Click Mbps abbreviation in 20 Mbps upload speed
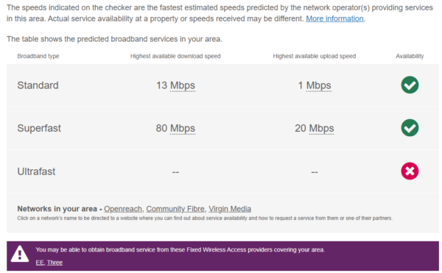 point(322,128)
